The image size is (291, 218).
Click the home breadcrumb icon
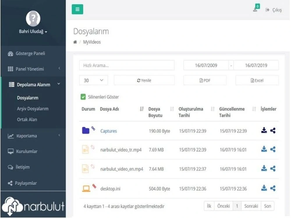(x=75, y=42)
